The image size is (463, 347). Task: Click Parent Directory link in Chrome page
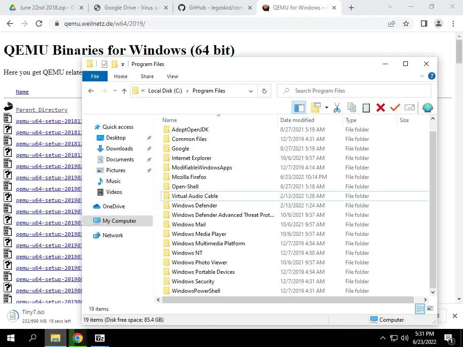click(42, 110)
